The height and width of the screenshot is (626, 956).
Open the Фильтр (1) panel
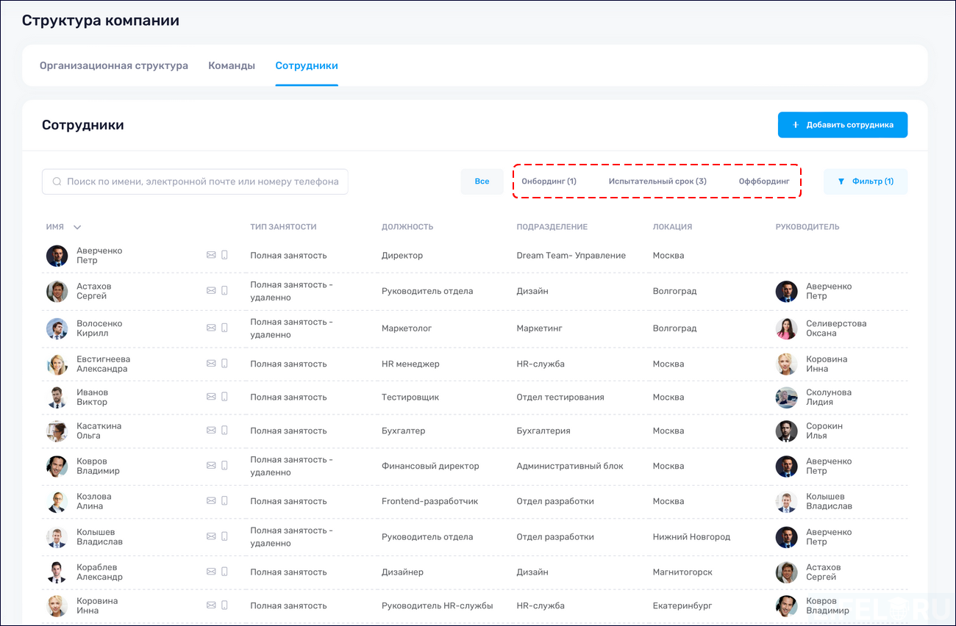866,181
